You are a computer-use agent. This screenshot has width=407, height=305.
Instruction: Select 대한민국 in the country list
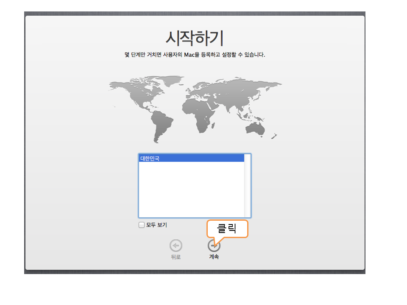[192, 158]
